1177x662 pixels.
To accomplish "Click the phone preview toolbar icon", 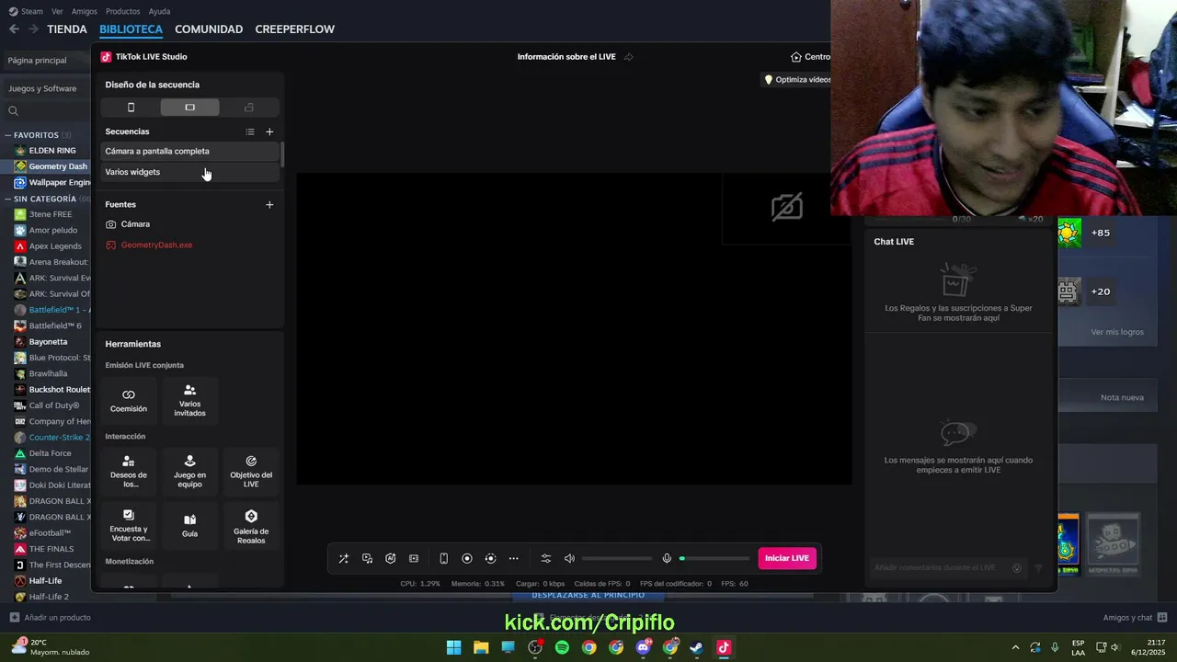I will point(443,558).
